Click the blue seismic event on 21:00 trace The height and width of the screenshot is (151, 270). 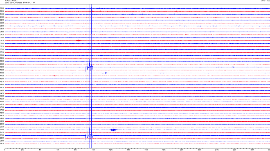pyautogui.click(x=113, y=130)
